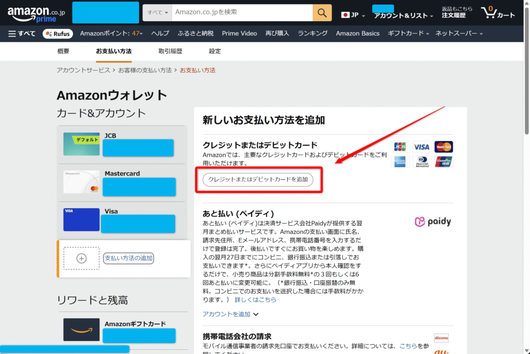The height and width of the screenshot is (354, 530).
Task: Expand the ネットスーパー dropdown
Action: coord(459,34)
